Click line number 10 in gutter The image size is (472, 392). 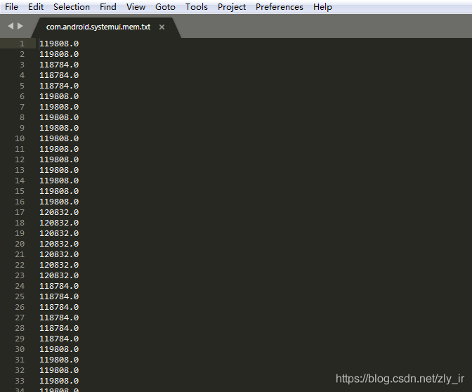pos(20,138)
